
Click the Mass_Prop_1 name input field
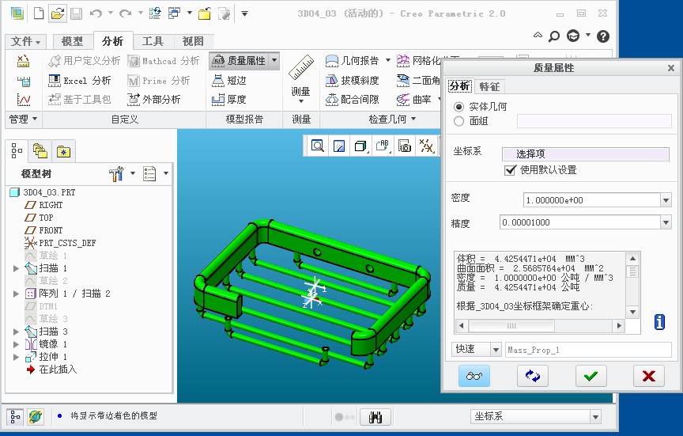[x=587, y=350]
